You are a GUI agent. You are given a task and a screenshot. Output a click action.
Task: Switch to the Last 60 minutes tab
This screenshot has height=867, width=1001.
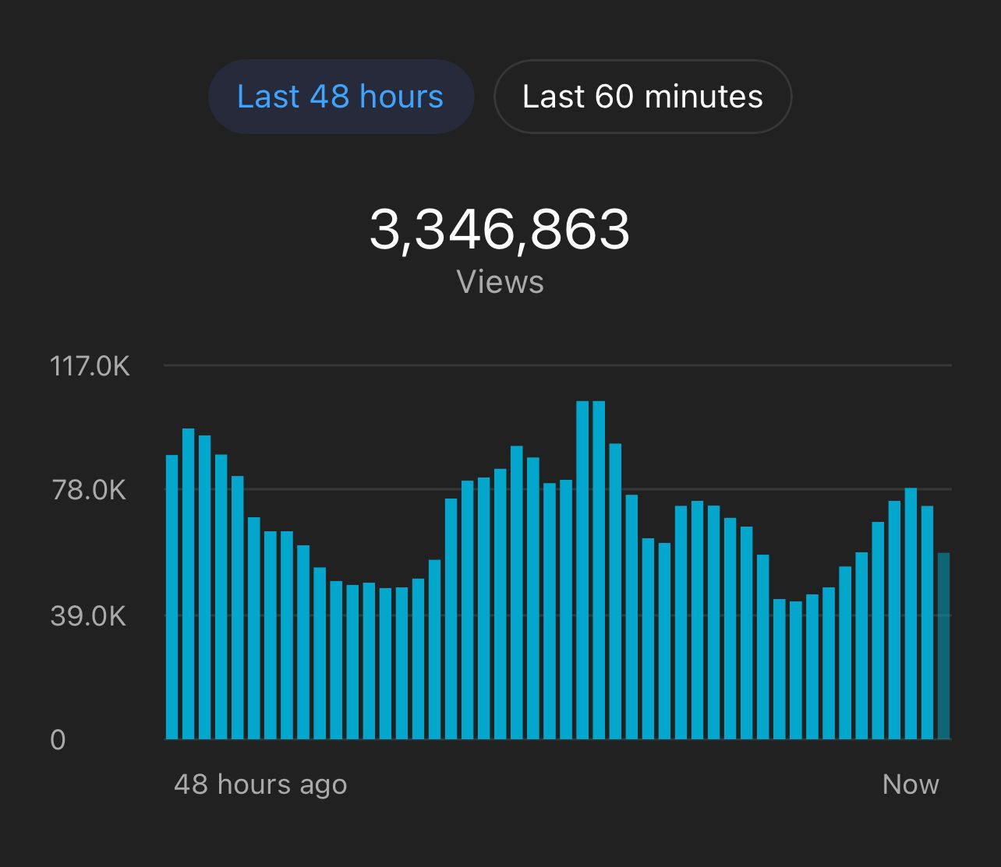tap(642, 97)
